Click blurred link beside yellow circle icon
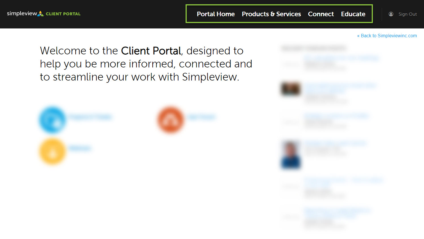424x239 pixels. click(80, 148)
